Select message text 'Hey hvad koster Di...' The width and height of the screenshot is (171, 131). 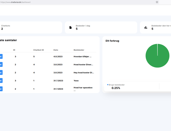[84, 73]
